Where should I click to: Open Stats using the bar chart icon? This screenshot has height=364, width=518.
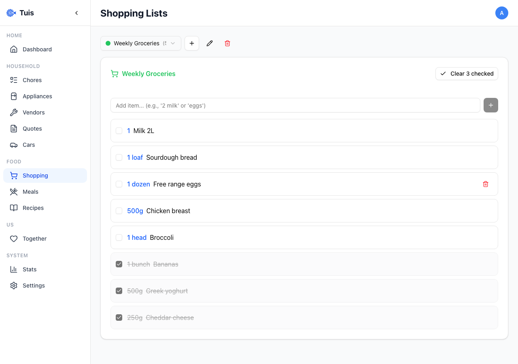pyautogui.click(x=14, y=269)
